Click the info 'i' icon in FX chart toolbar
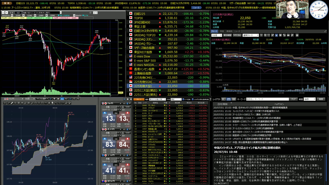 pyautogui.click(x=54, y=99)
